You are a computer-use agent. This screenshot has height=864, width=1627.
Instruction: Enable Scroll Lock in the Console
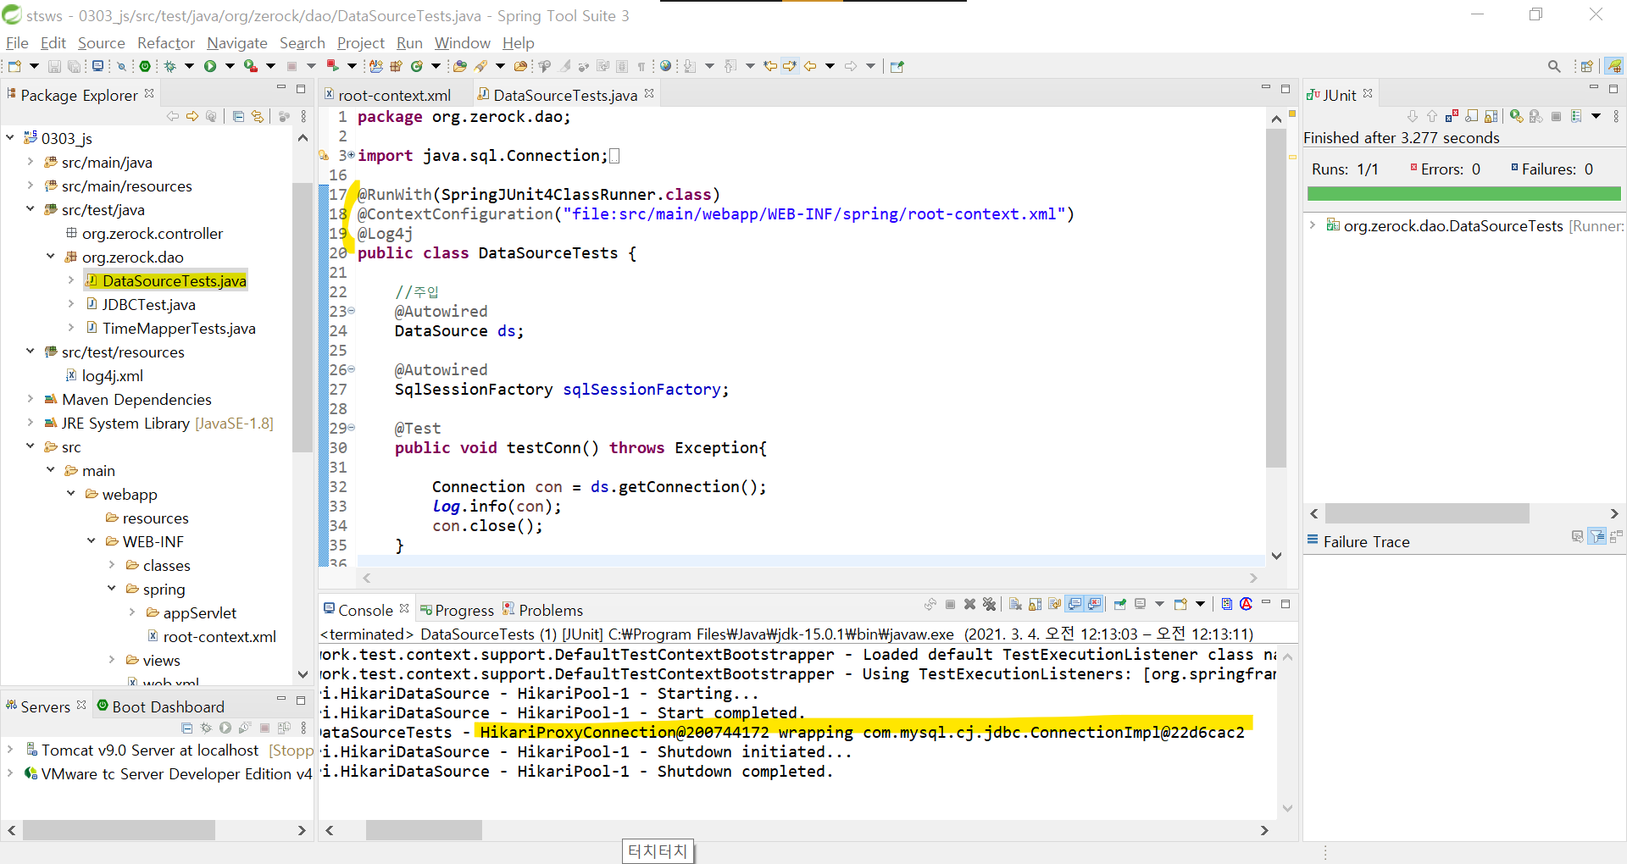point(1035,605)
